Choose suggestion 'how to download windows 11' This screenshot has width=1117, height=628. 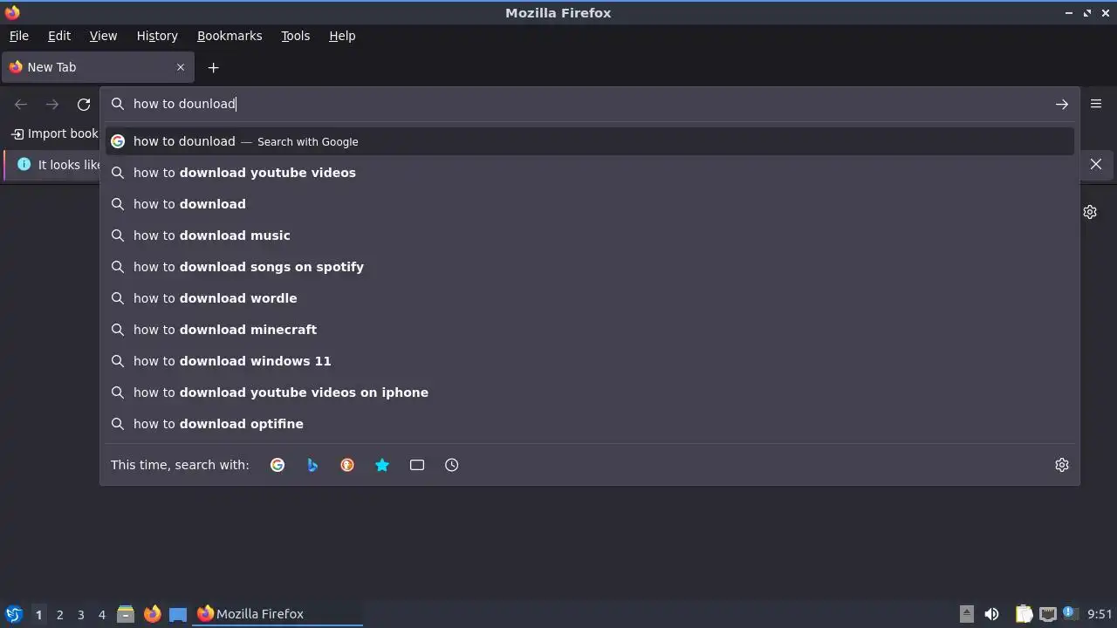(590, 361)
